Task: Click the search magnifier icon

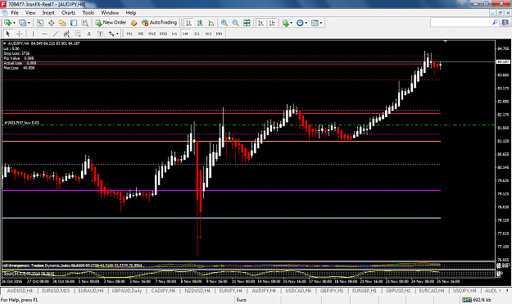Action: point(495,22)
